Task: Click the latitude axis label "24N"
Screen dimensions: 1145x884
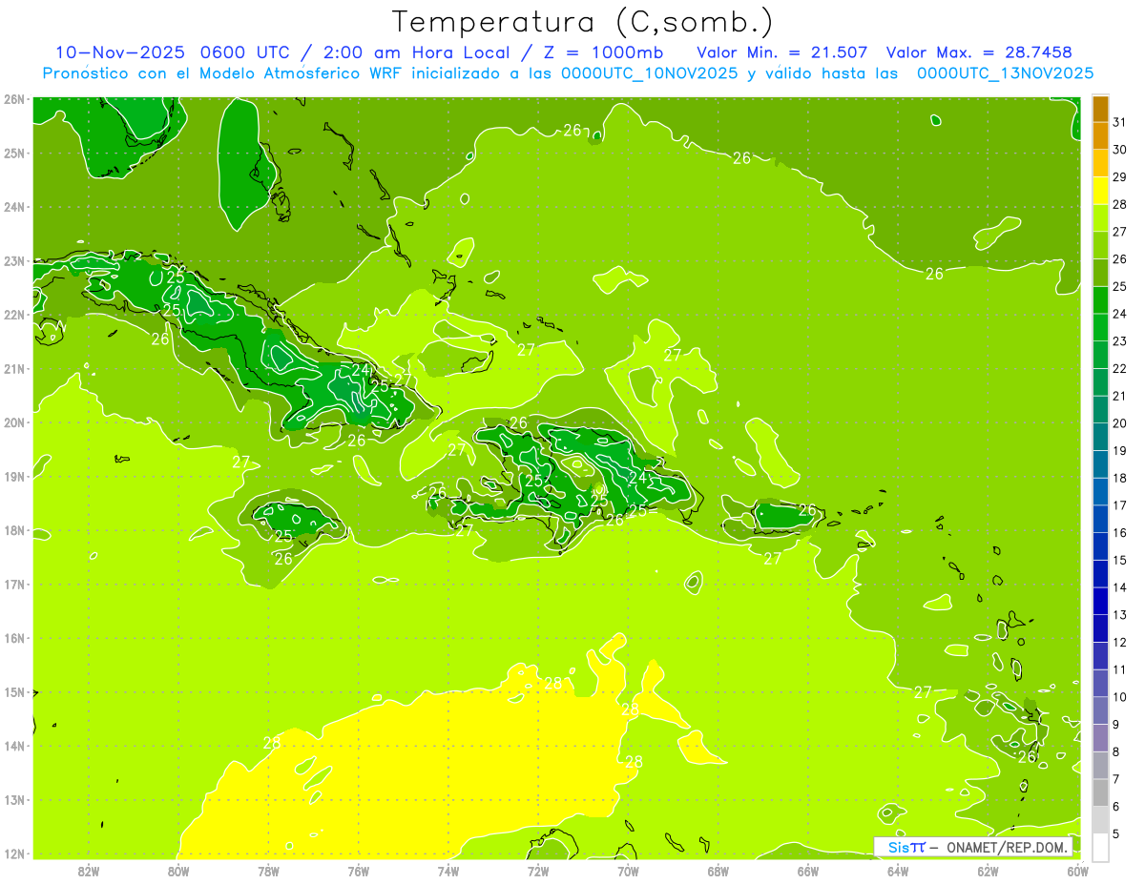Action: 14,207
